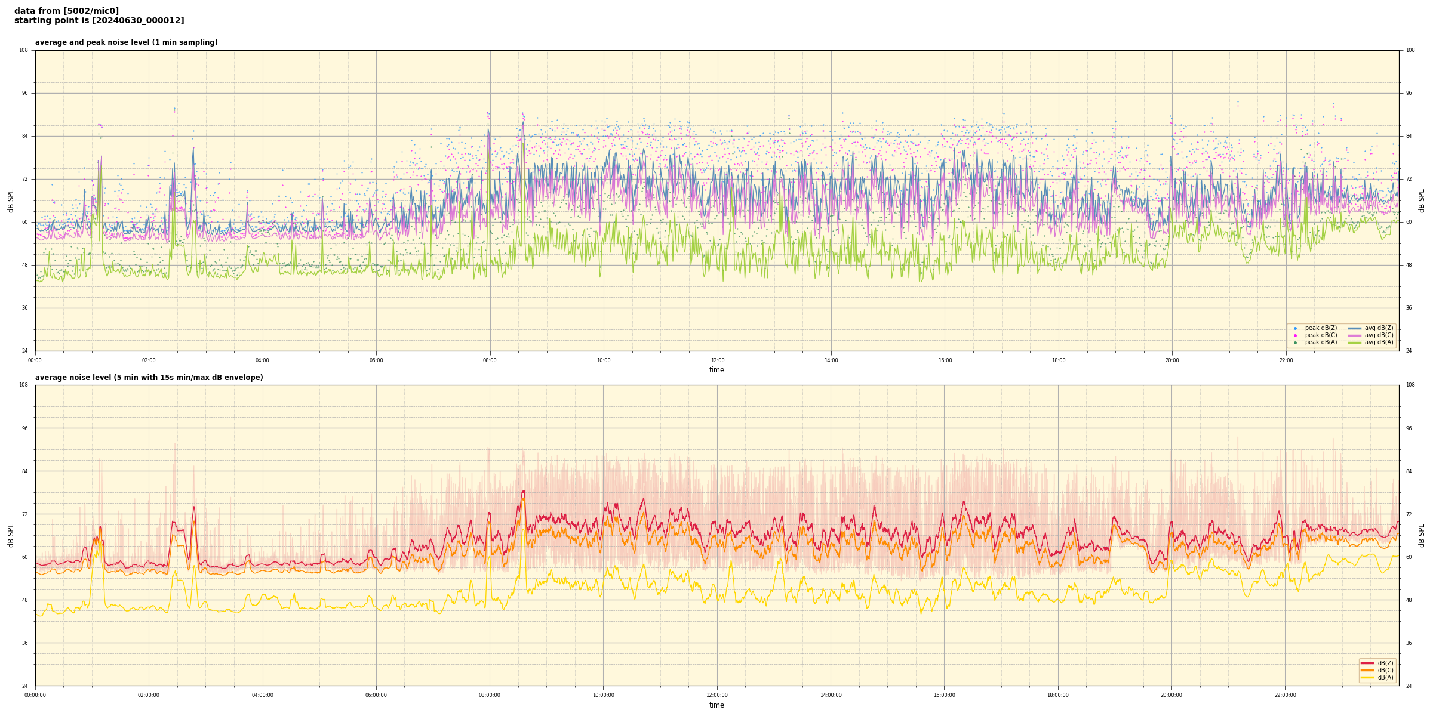The image size is (1433, 716).
Task: Click the 08:00:00 tick label on bottom chart
Action: (x=490, y=695)
